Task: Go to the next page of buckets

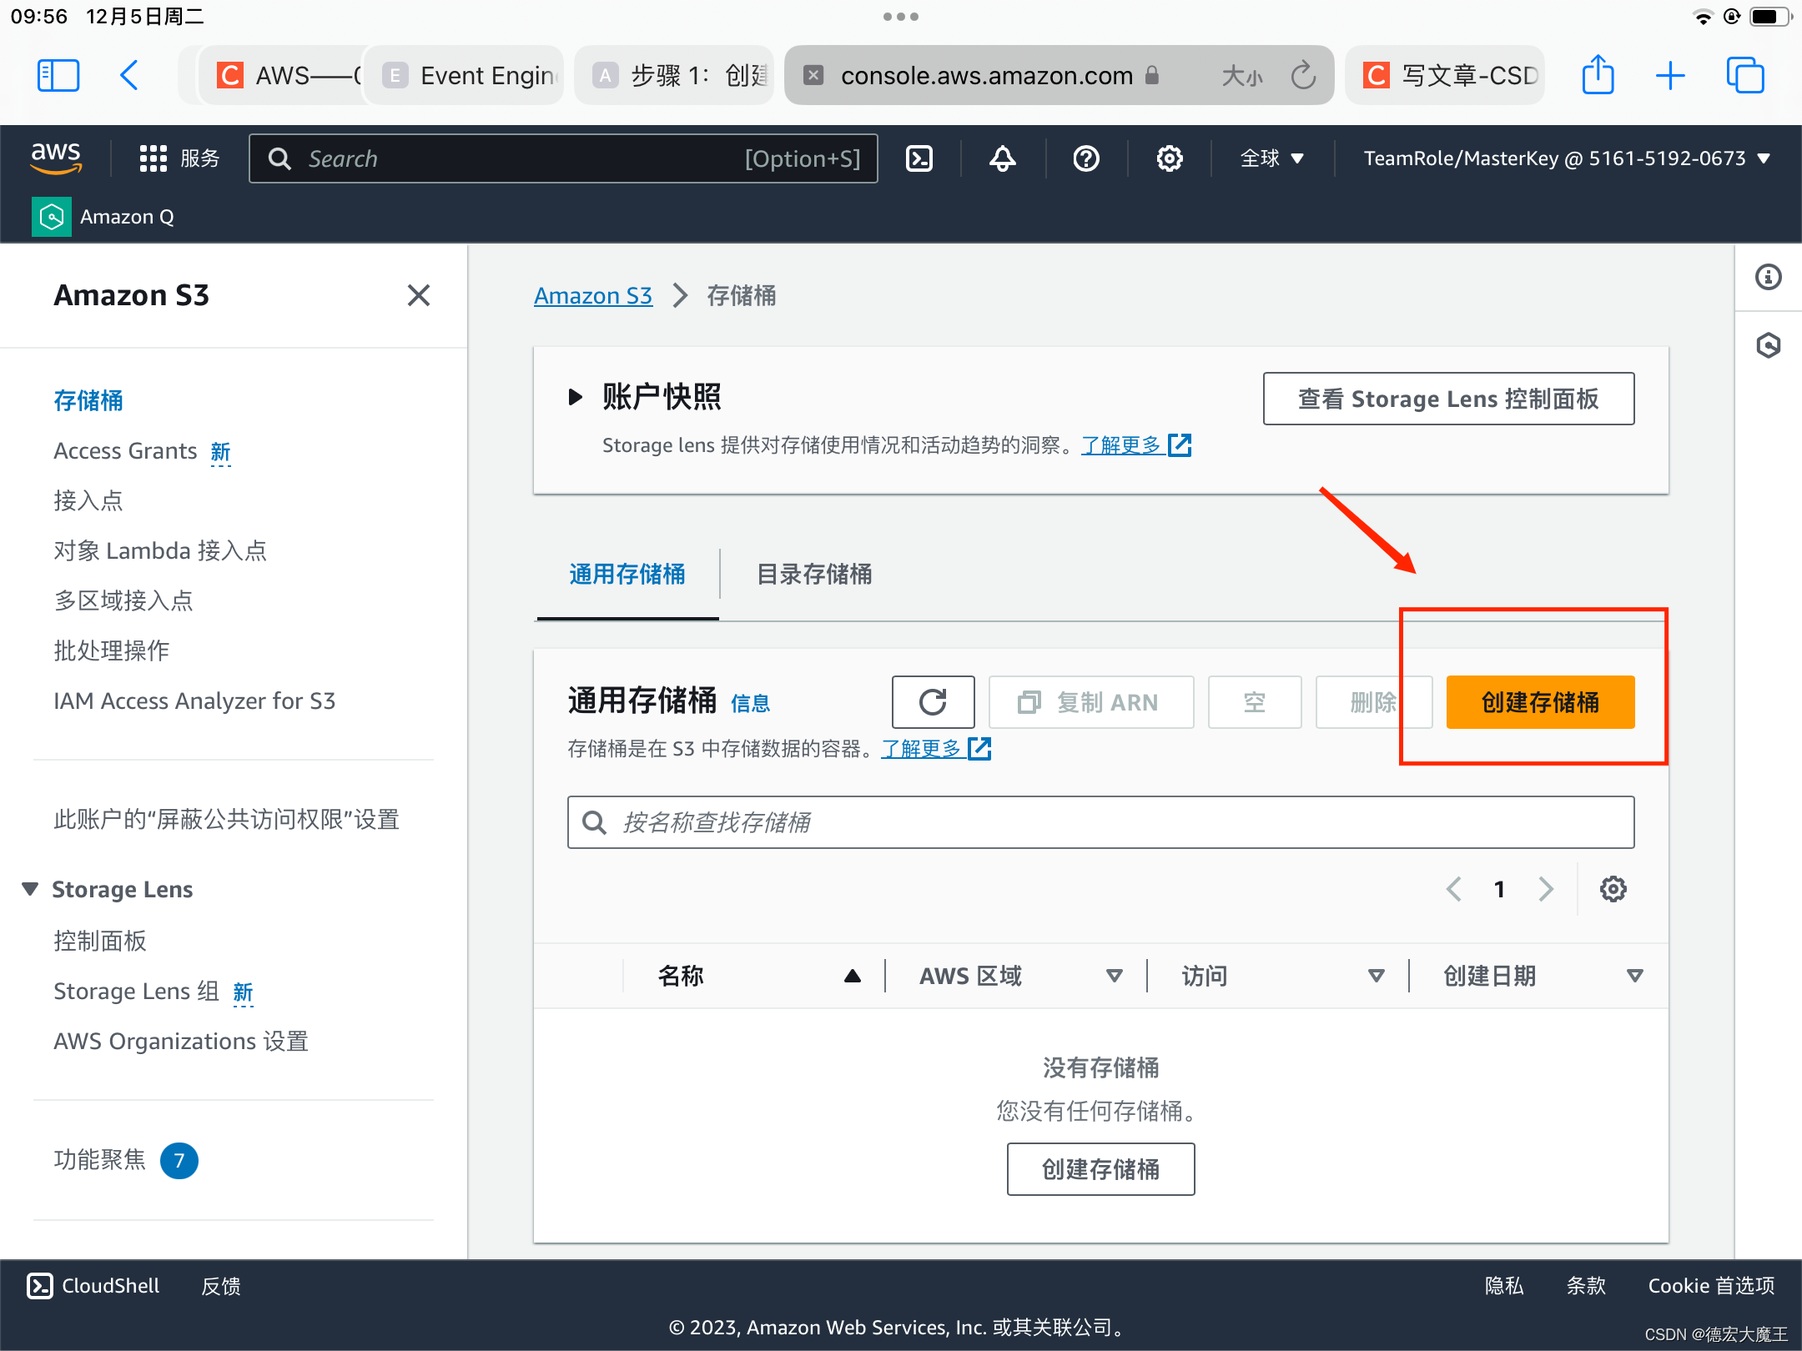Action: pyautogui.click(x=1546, y=889)
